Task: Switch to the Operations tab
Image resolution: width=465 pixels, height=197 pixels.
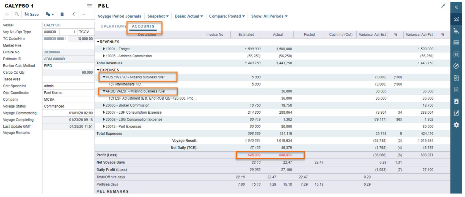Action: pyautogui.click(x=113, y=26)
